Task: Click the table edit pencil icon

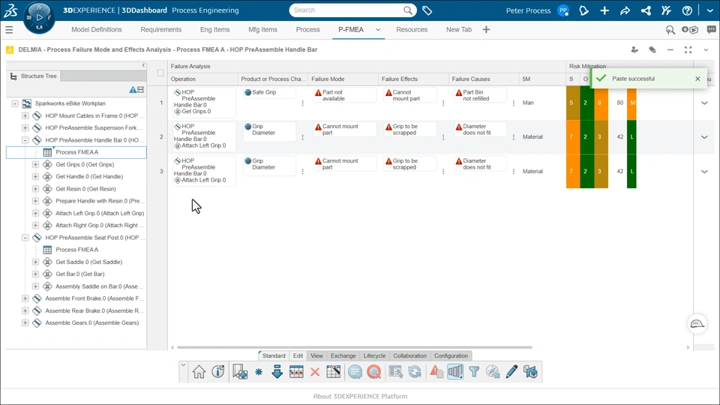Action: pyautogui.click(x=333, y=371)
